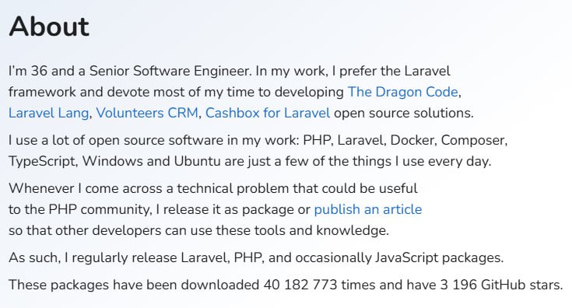
Task: Click the About page heading
Action: [49, 26]
